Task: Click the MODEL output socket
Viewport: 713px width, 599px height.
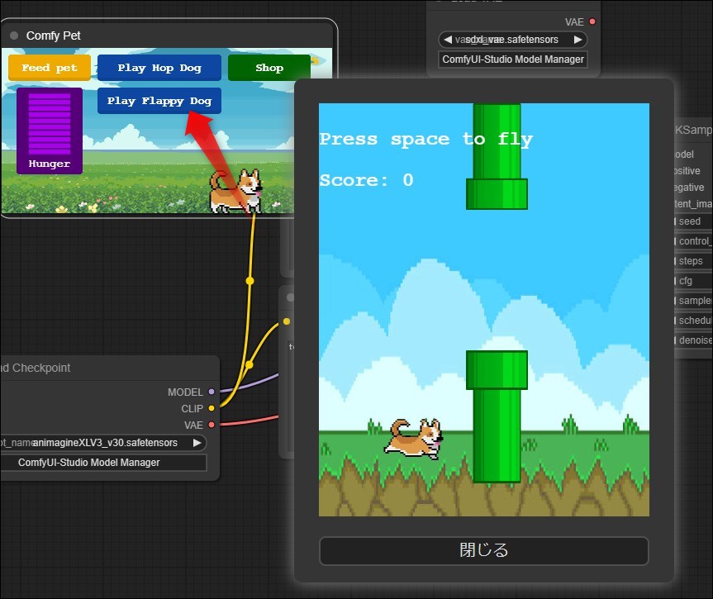Action: pyautogui.click(x=212, y=392)
